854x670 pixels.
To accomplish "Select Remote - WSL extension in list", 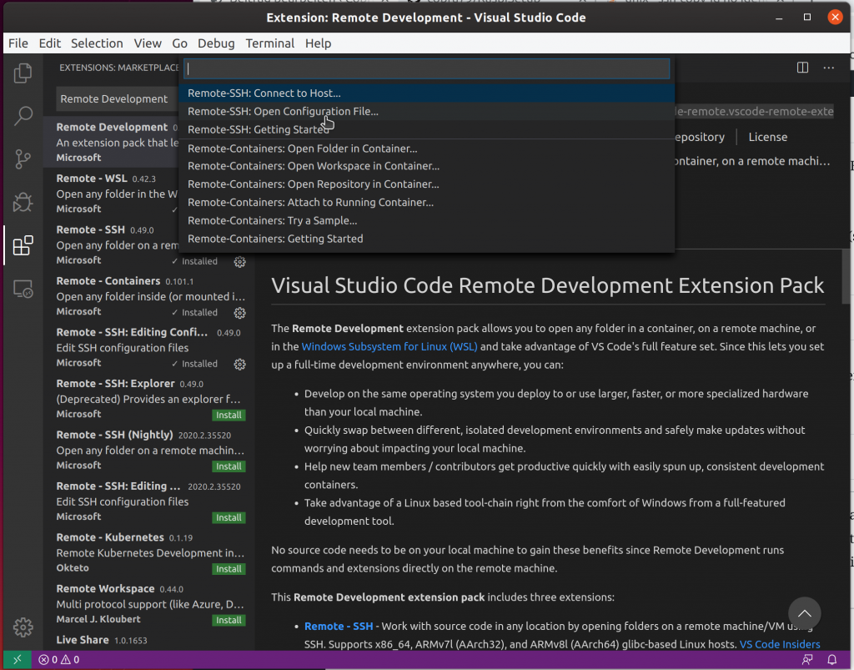I will click(111, 194).
